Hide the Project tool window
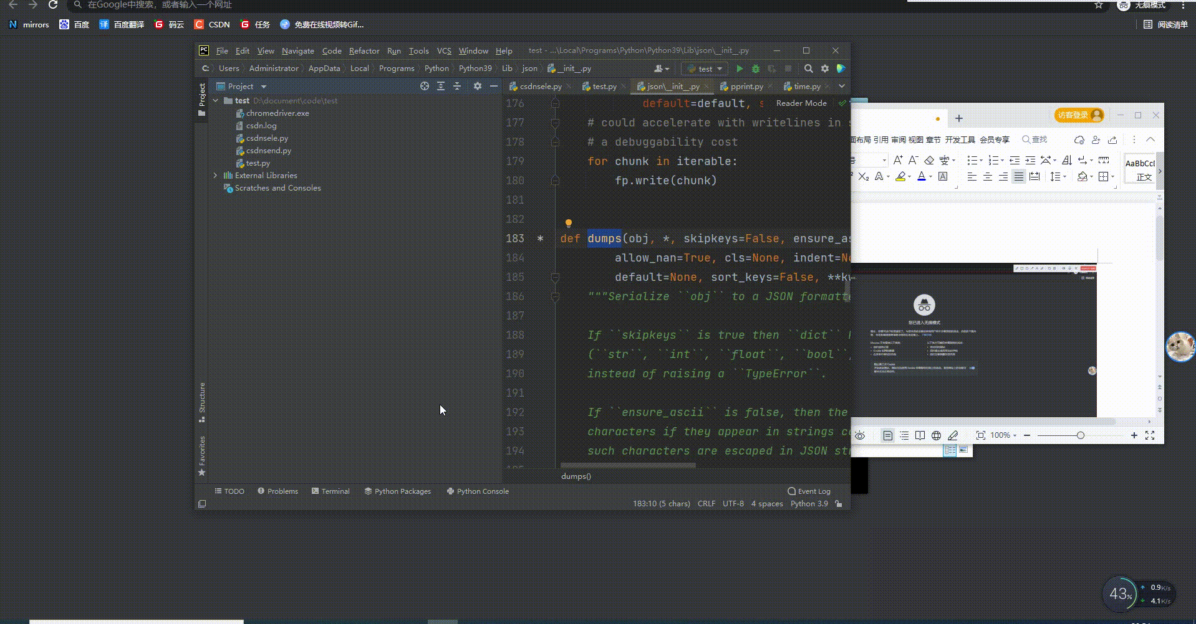The height and width of the screenshot is (624, 1196). click(494, 86)
